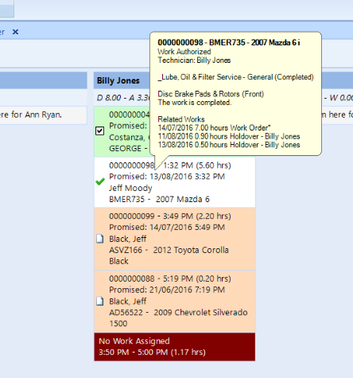The height and width of the screenshot is (378, 353).
Task: Select the 2012 Toyota Corolla Black appointment
Action: (x=175, y=239)
